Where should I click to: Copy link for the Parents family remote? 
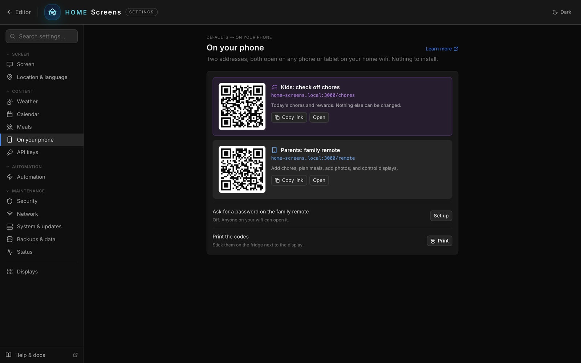click(289, 180)
